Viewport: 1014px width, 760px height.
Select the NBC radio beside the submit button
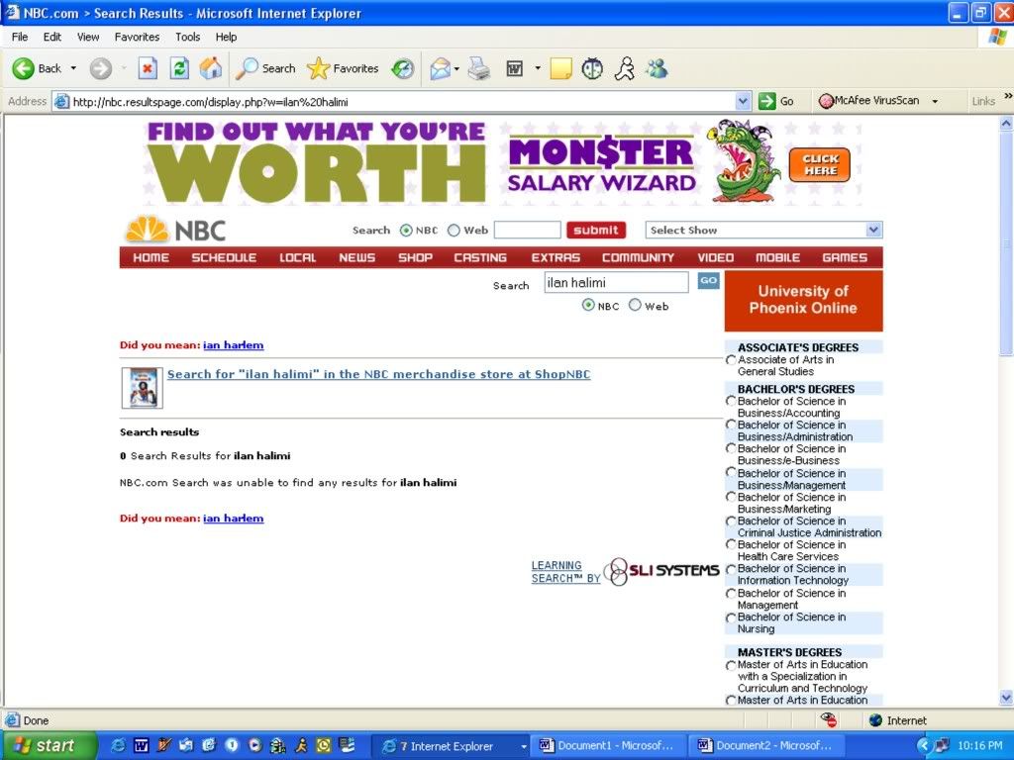coord(406,230)
